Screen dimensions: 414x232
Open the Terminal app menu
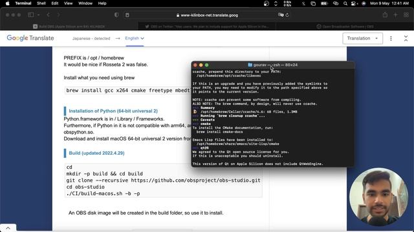pos(23,3)
